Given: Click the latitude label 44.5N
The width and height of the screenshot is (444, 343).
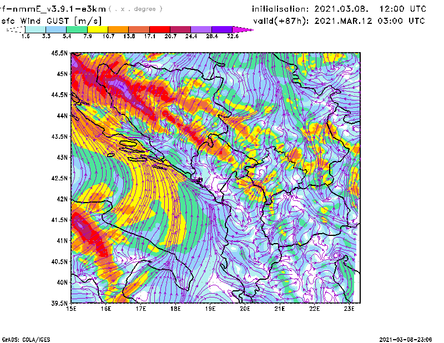Looking at the screenshot, I should 59,94.
